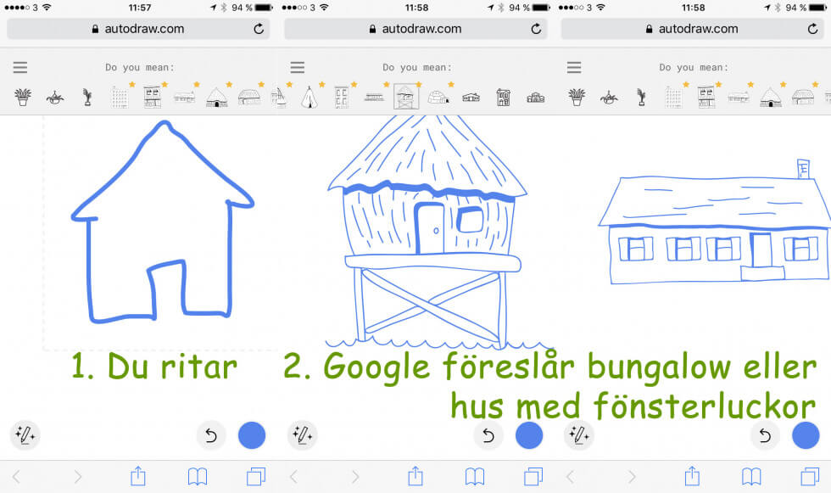Viewport: 831px width, 493px height.
Task: Open Safari bookmarks in middle screen
Action: point(475,476)
